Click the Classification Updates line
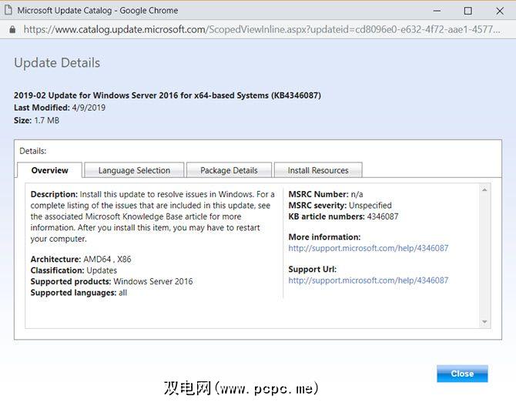 coord(74,270)
